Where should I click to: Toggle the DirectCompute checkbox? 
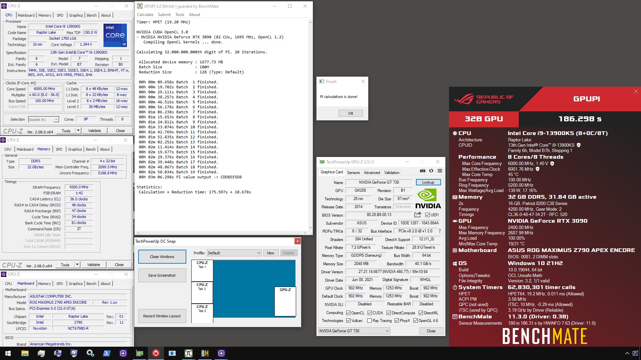(389, 313)
